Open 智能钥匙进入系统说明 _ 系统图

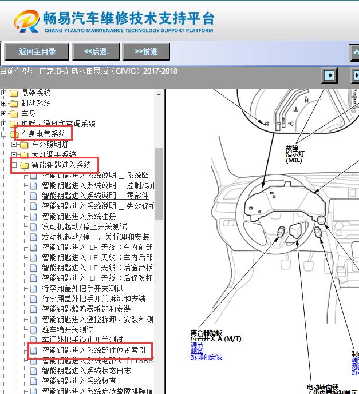pos(96,175)
